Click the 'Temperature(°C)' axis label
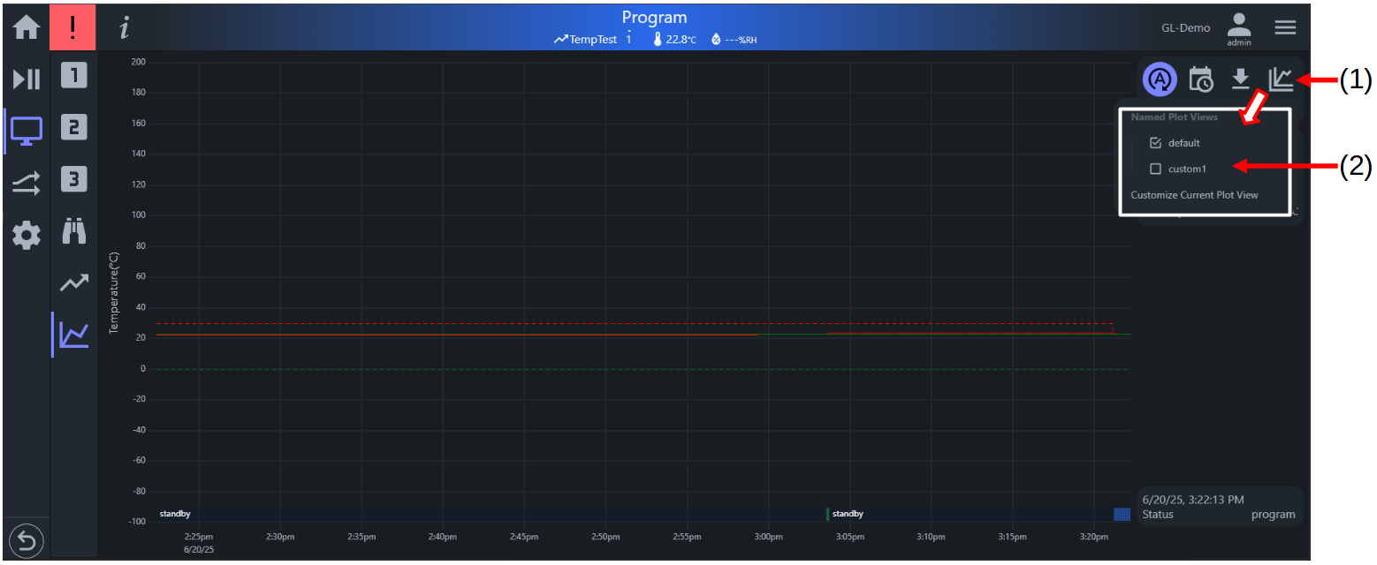Viewport: 1377px width, 565px height. [113, 292]
